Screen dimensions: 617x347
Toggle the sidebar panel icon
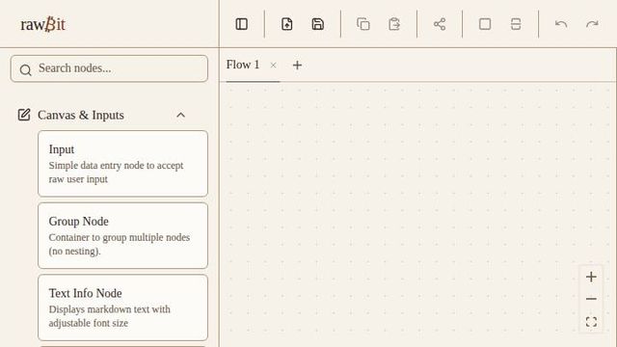click(242, 24)
